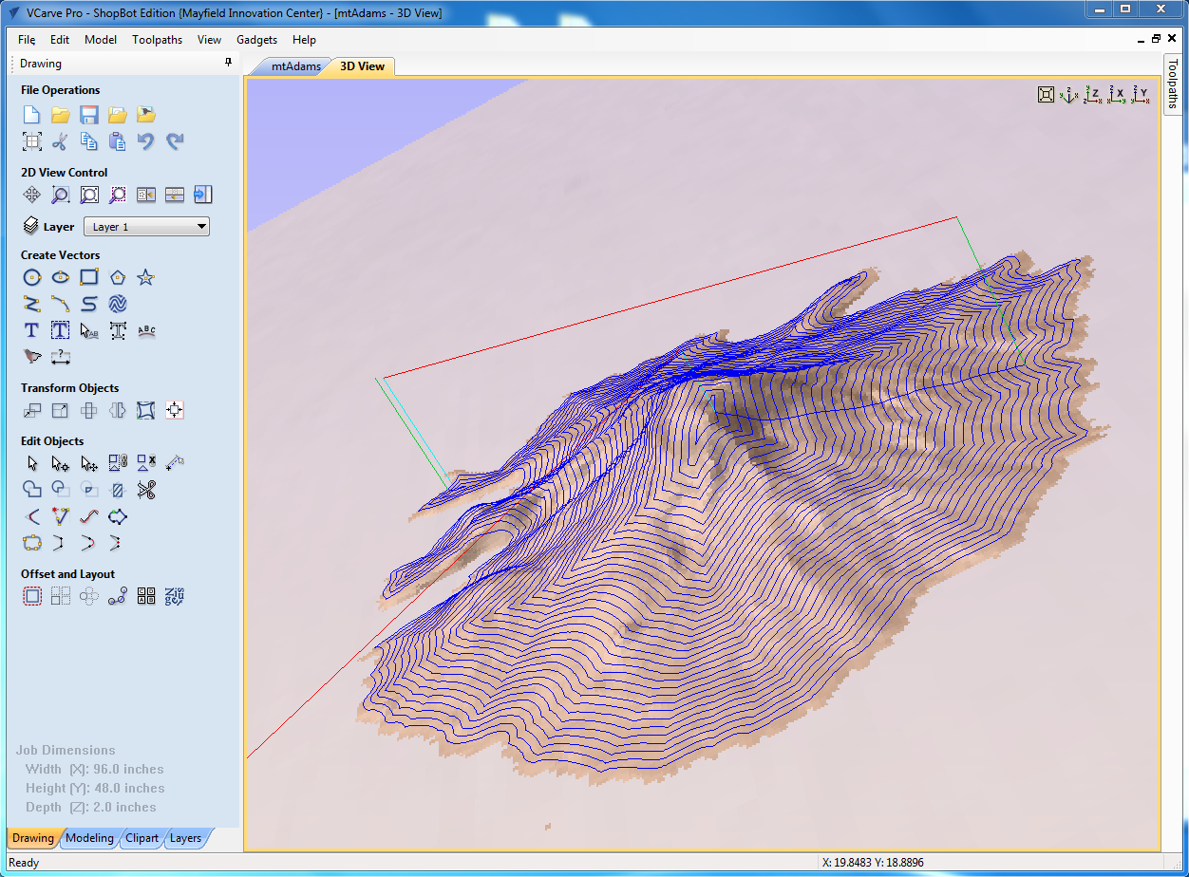Select the Draw Star tool
Image resolution: width=1189 pixels, height=877 pixels.
[145, 277]
